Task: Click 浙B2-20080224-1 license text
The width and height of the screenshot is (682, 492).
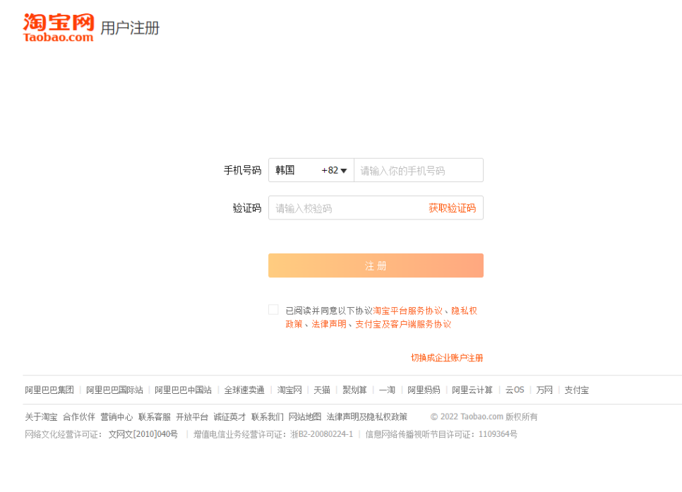Action: (x=322, y=434)
